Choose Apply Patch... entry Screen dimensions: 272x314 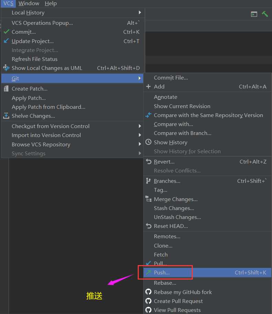click(x=73, y=98)
